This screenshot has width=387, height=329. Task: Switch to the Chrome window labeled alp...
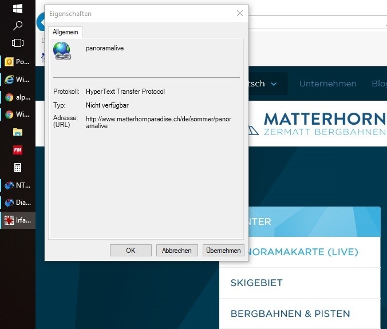[x=17, y=97]
